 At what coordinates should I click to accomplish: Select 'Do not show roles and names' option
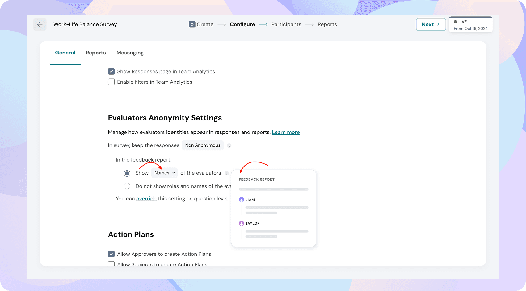coord(127,186)
